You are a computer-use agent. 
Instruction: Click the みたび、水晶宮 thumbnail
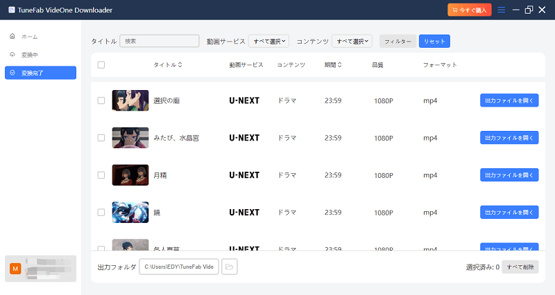click(x=130, y=138)
